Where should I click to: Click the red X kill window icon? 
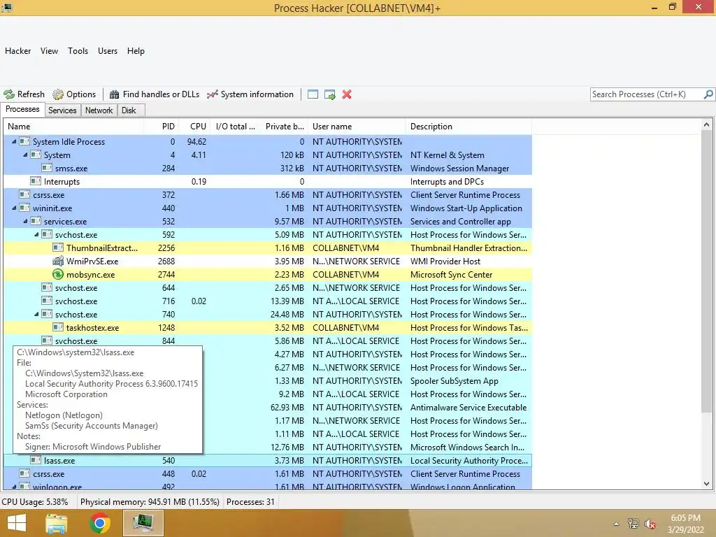(x=347, y=94)
